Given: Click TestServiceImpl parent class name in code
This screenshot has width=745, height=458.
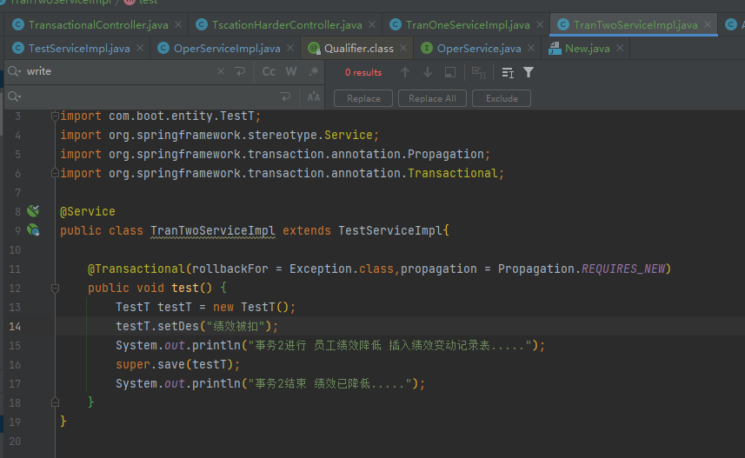Looking at the screenshot, I should (390, 230).
